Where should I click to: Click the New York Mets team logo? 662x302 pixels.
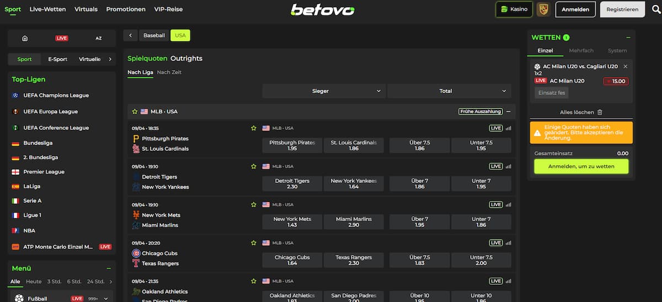136,215
